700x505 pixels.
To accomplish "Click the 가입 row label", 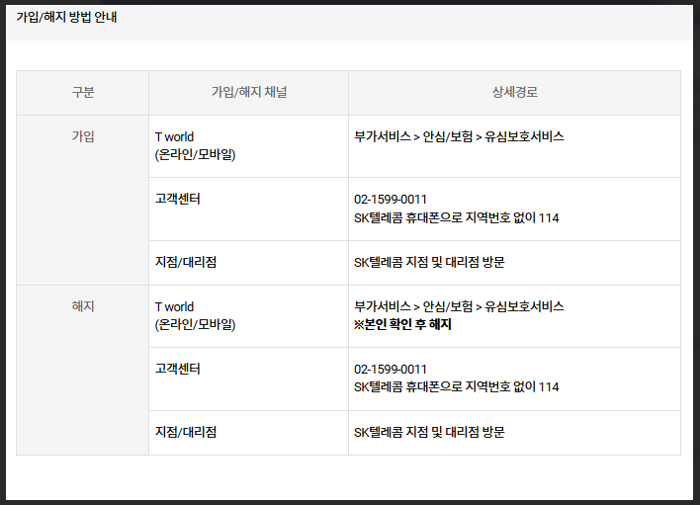I will (83, 136).
